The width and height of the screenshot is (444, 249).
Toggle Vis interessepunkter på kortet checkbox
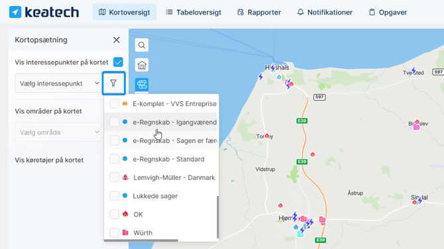tap(118, 62)
